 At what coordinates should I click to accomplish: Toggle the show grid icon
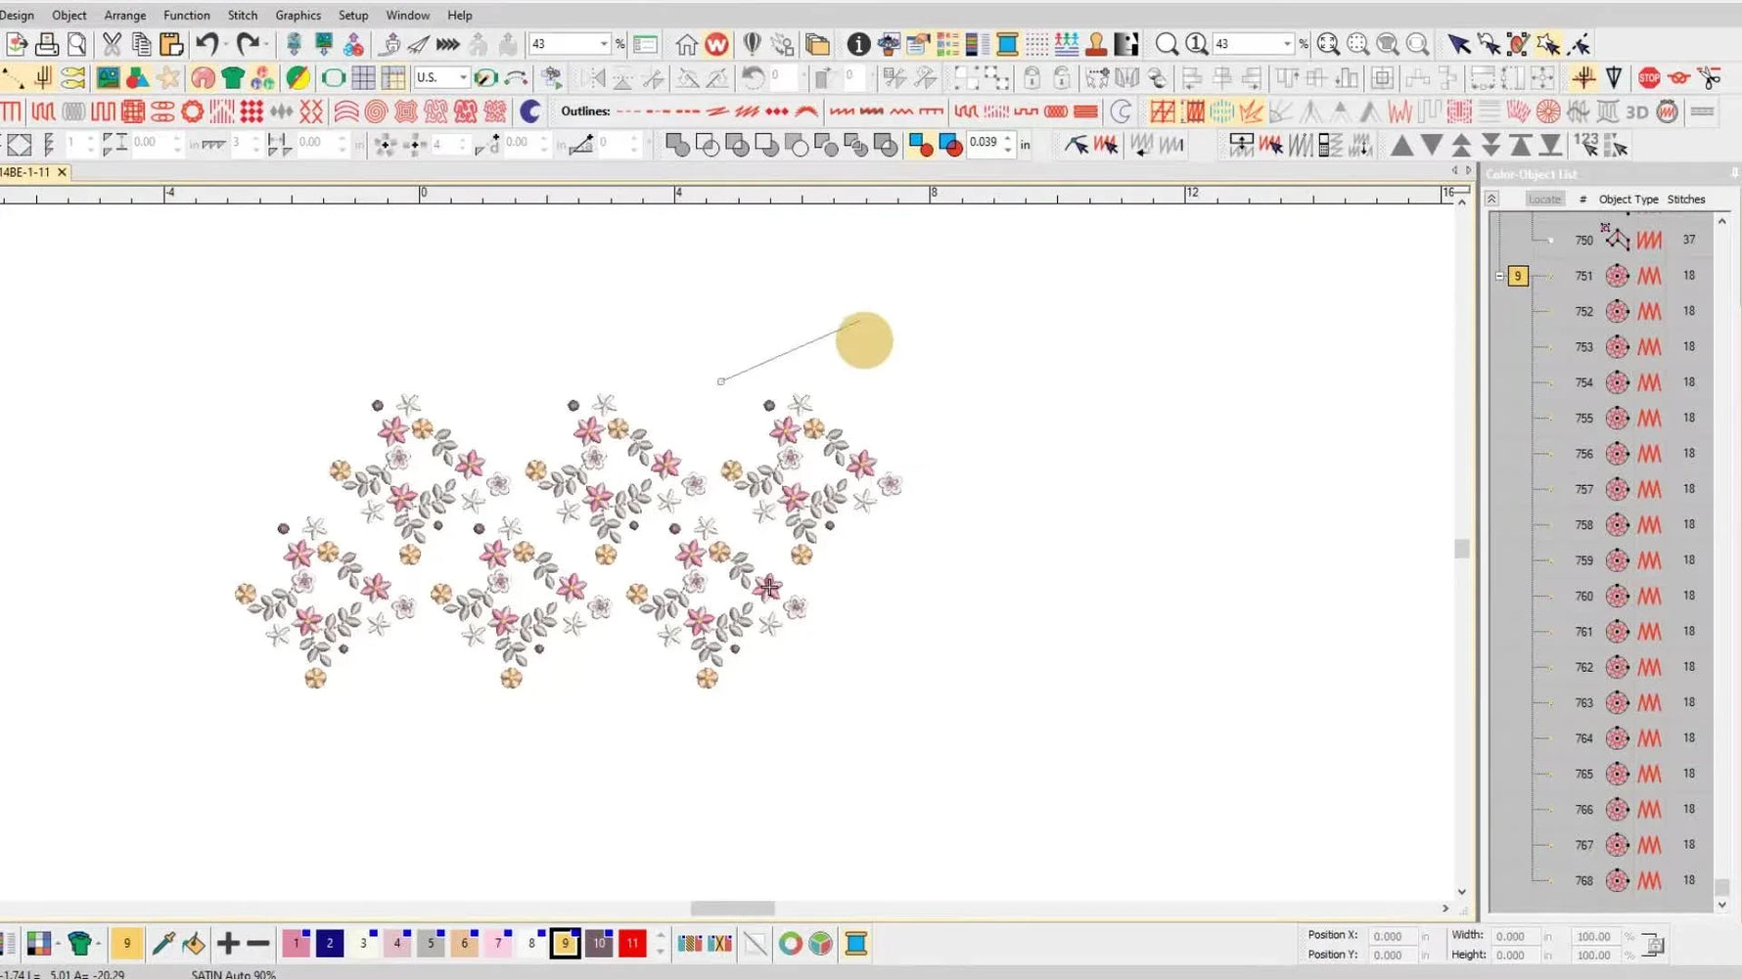tap(363, 78)
